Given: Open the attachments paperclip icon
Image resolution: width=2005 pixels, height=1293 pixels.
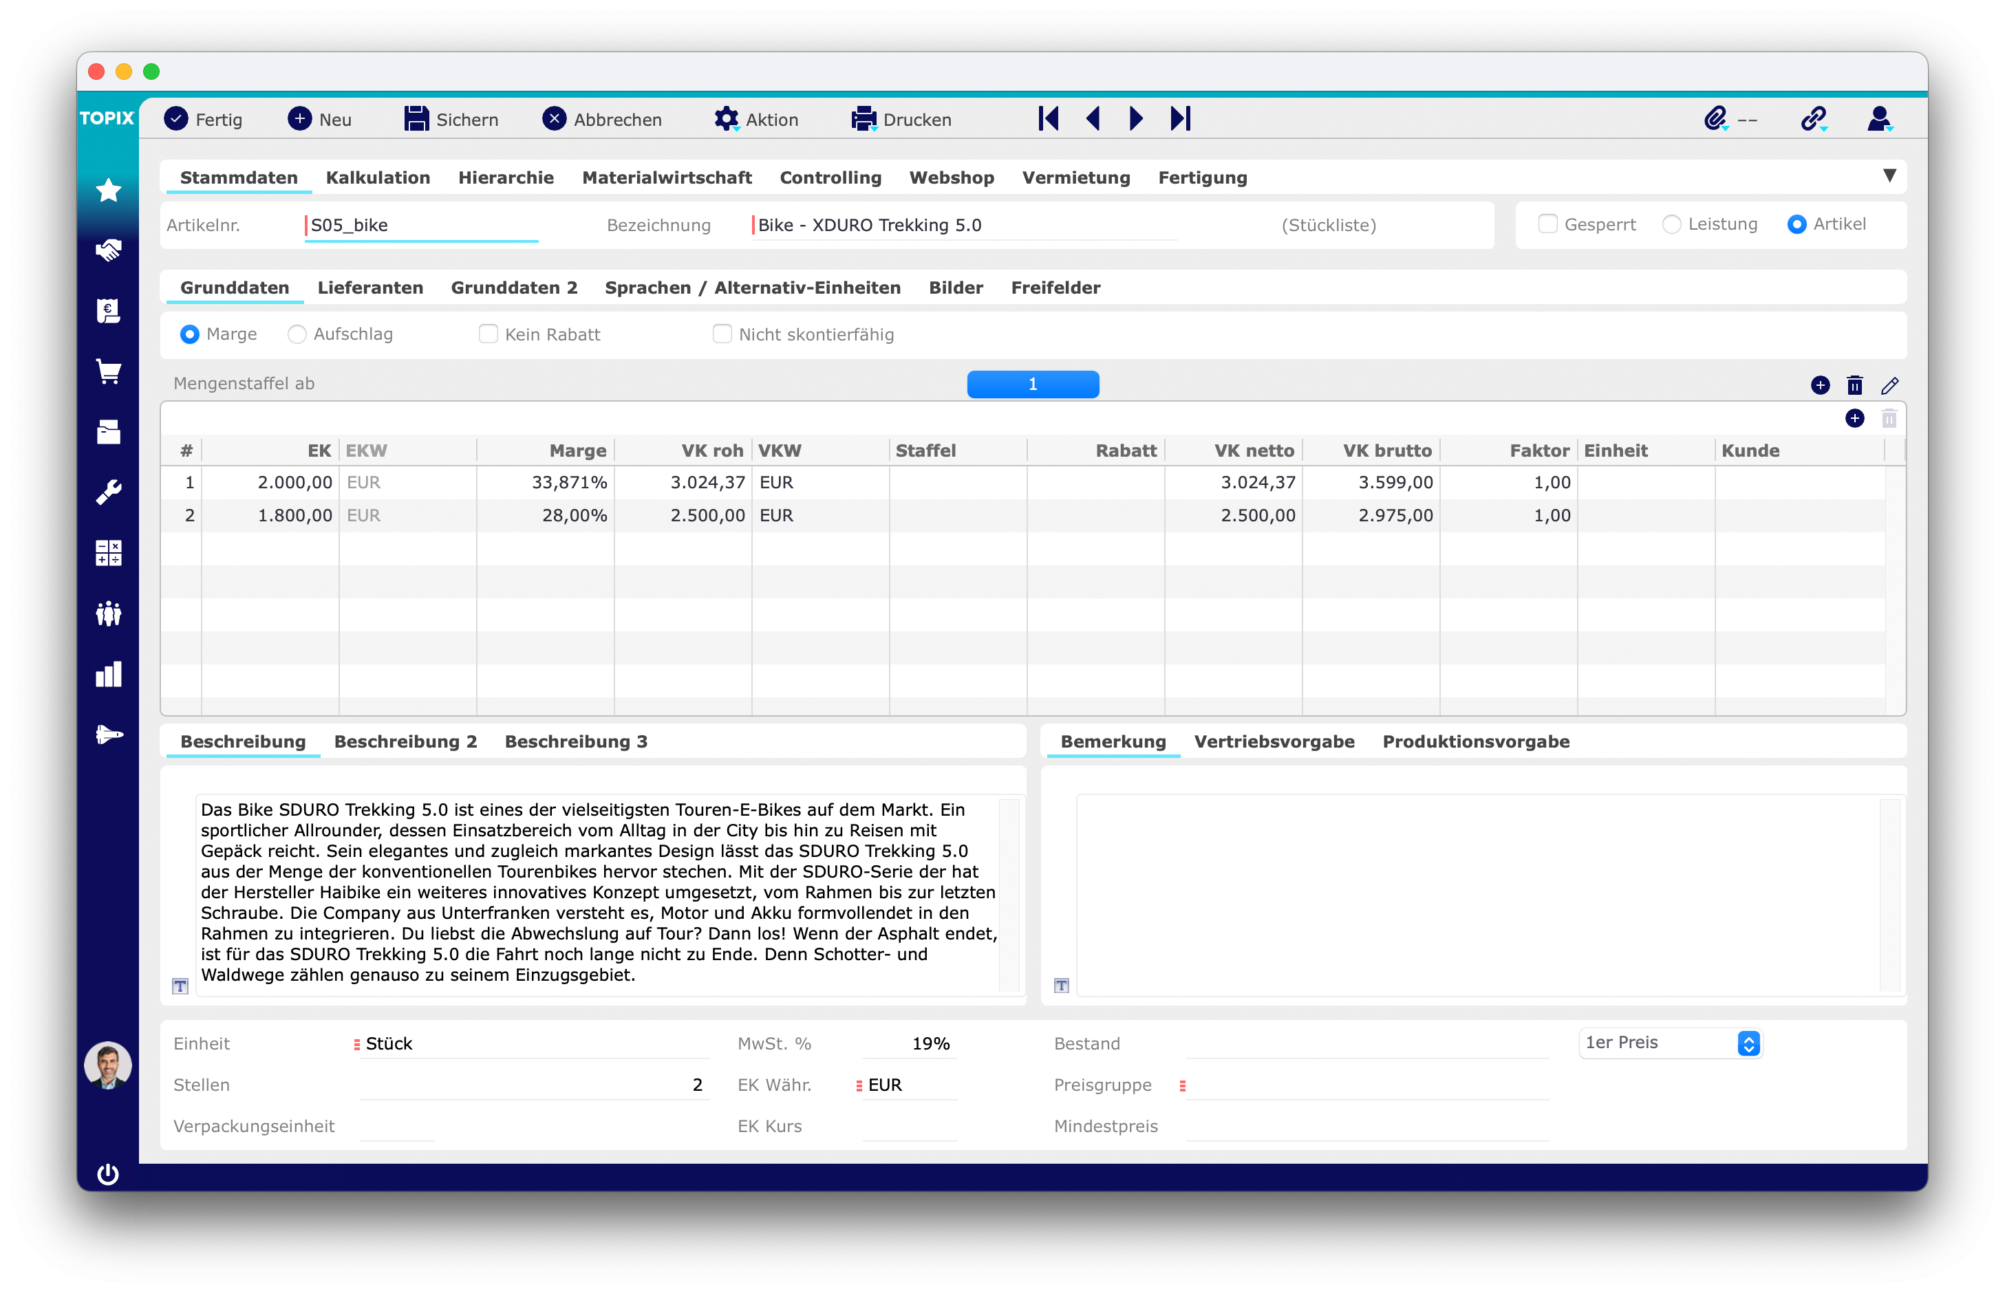Looking at the screenshot, I should pyautogui.click(x=1715, y=118).
